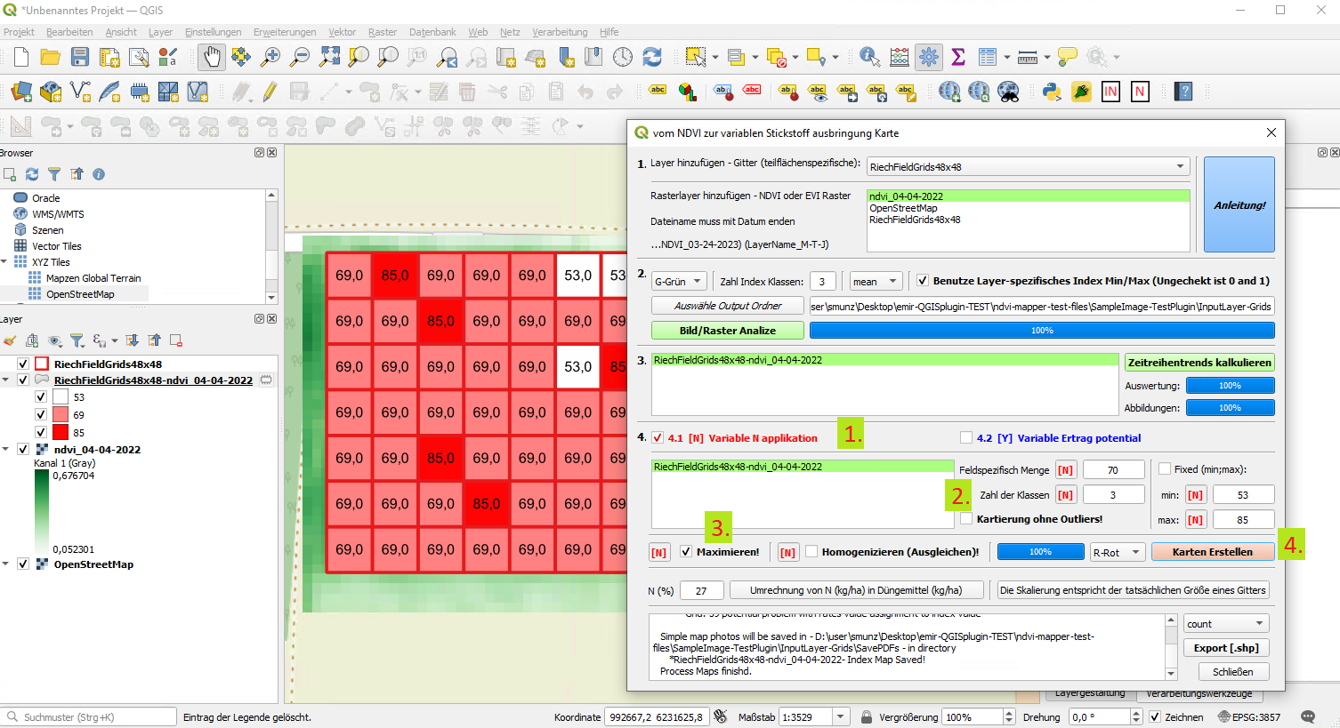Uncheck the Maximieren! option
1340x728 pixels.
(x=686, y=551)
